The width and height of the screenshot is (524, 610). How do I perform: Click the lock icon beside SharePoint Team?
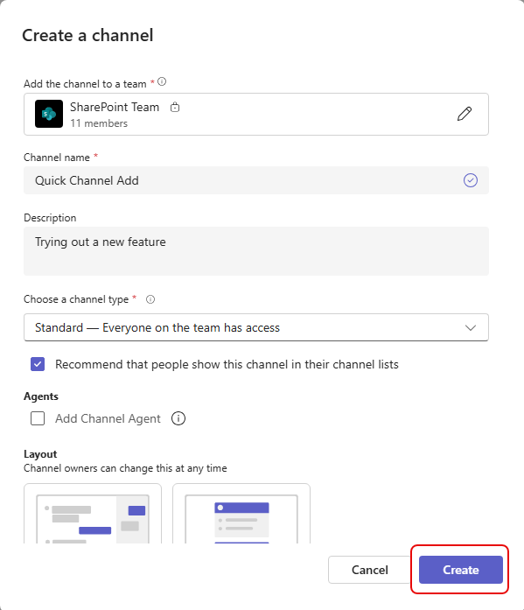point(175,107)
